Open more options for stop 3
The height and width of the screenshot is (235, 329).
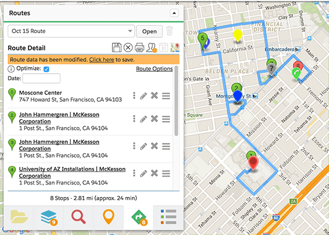tap(134, 146)
